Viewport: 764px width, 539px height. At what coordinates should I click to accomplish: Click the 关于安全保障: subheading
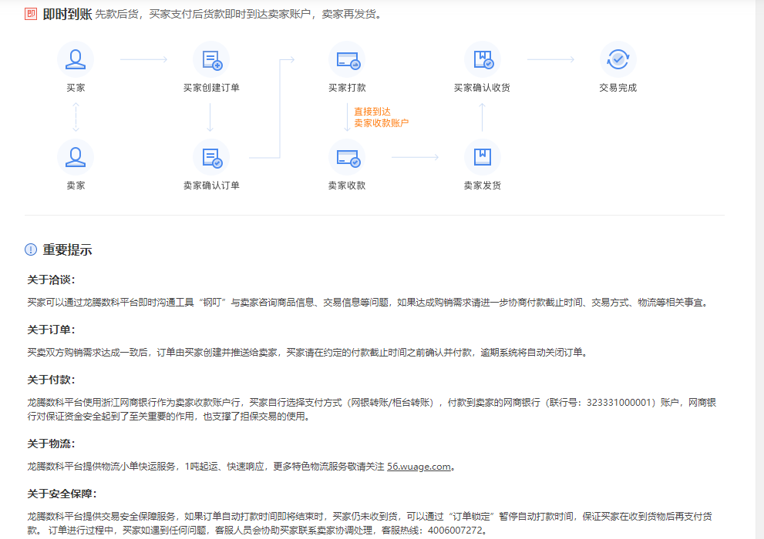pos(62,494)
